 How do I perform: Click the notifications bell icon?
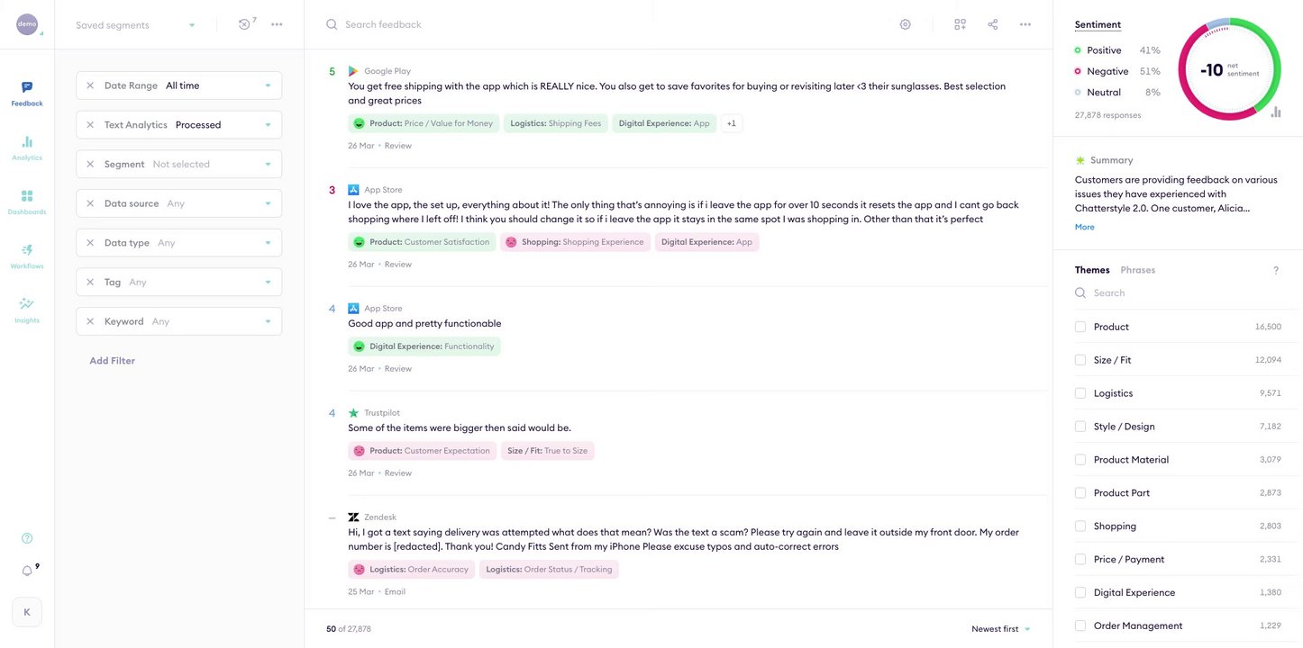(x=27, y=571)
